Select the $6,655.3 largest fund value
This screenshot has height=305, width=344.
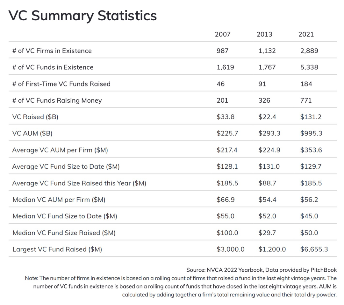coord(314,249)
